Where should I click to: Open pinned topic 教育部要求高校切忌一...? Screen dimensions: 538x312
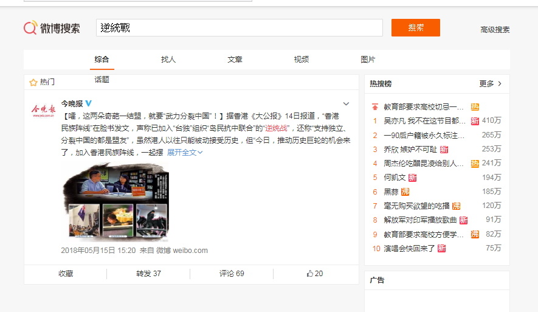pos(424,107)
